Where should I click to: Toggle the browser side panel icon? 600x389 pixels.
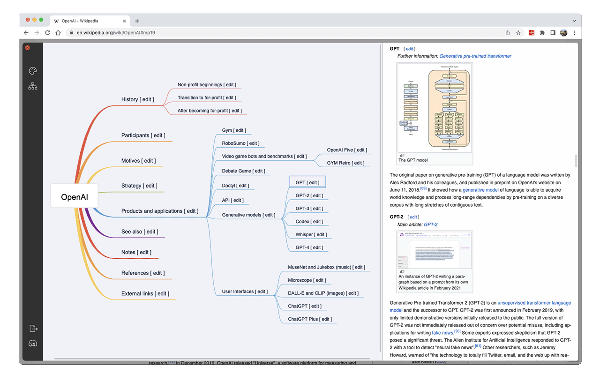coord(553,33)
